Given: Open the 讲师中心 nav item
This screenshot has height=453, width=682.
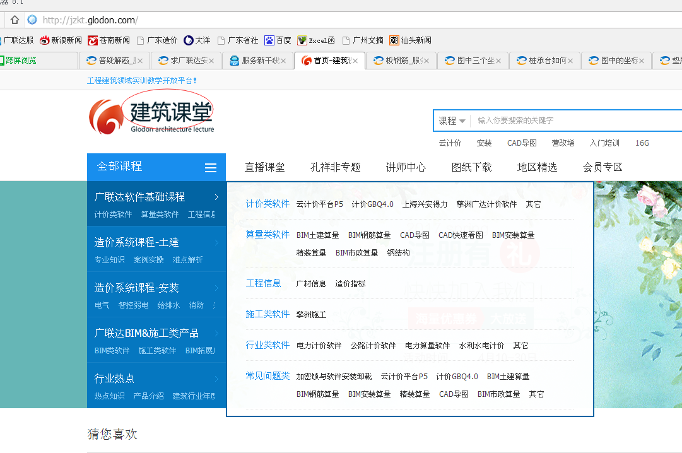Looking at the screenshot, I should (406, 168).
